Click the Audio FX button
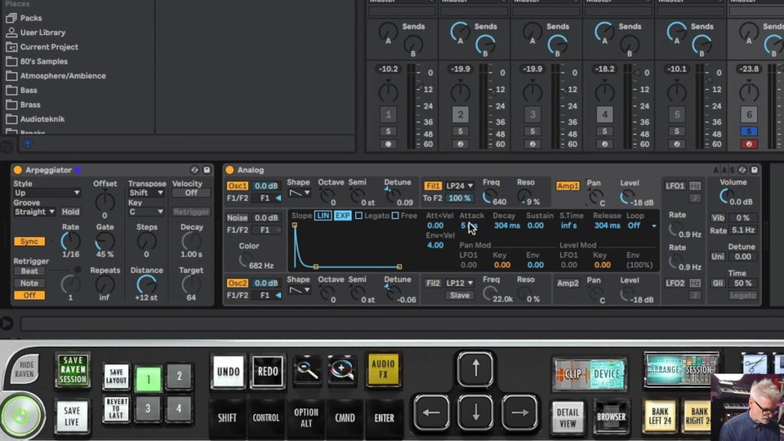Screen dimensions: 784x441 (x=384, y=370)
